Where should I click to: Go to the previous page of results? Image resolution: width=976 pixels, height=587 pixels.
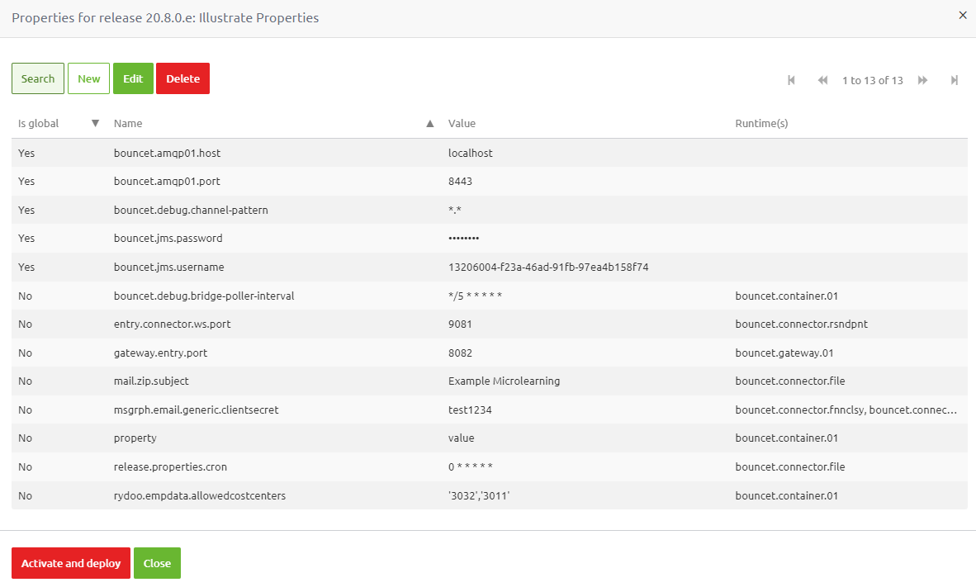822,80
